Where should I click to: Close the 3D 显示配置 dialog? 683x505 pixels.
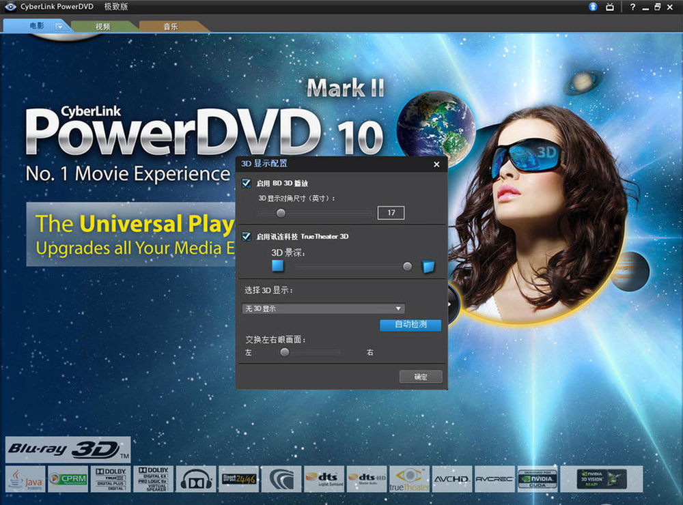[436, 164]
